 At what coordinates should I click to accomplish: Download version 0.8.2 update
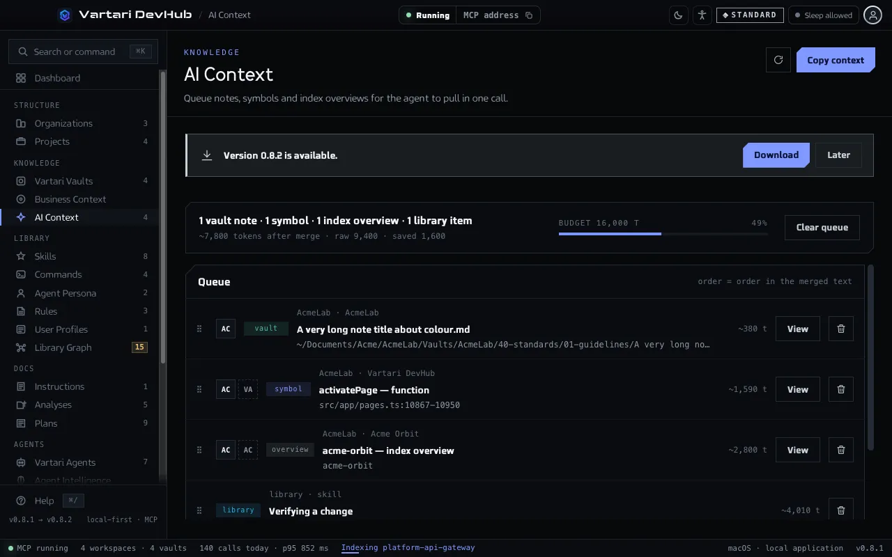[776, 155]
